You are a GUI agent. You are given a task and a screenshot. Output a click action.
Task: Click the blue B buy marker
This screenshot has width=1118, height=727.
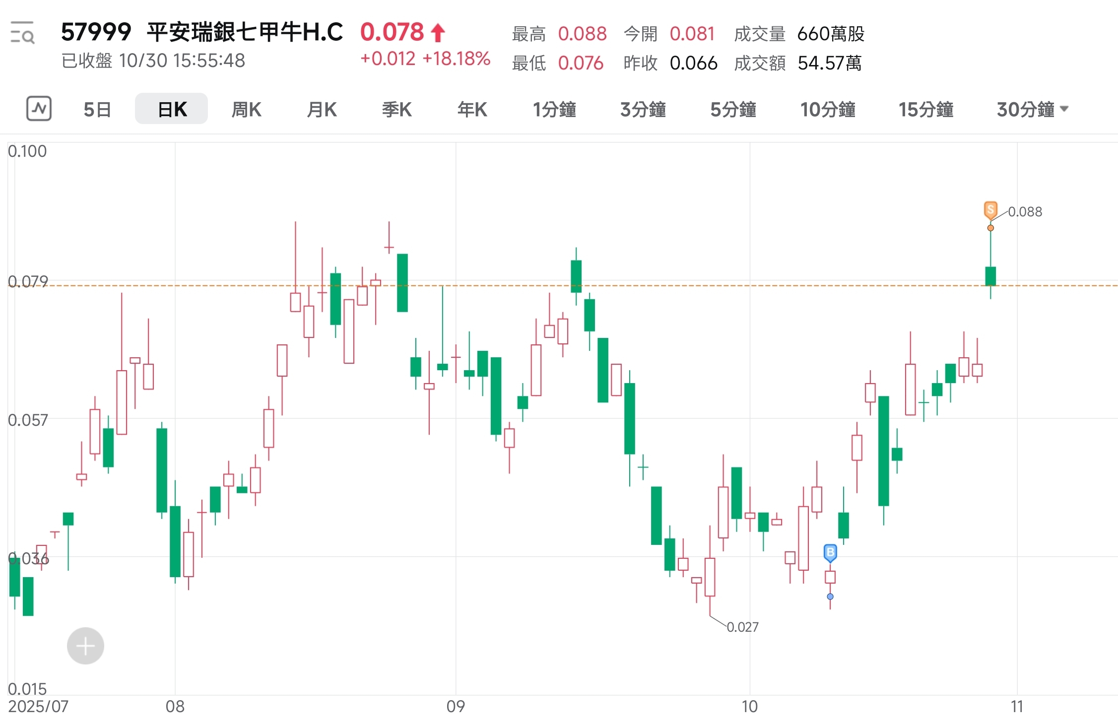(x=830, y=552)
